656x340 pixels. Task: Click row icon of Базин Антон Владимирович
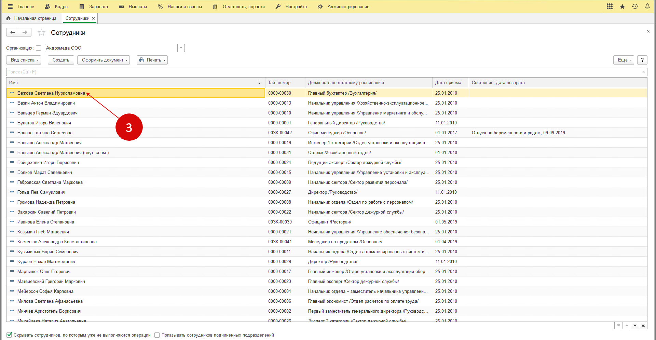(x=12, y=103)
